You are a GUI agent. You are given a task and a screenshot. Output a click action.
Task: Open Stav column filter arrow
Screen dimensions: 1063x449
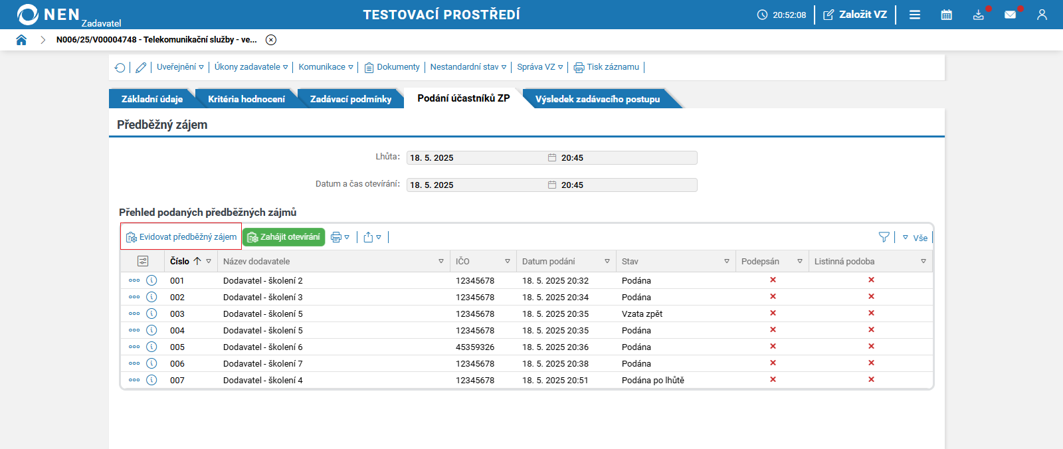click(x=727, y=262)
